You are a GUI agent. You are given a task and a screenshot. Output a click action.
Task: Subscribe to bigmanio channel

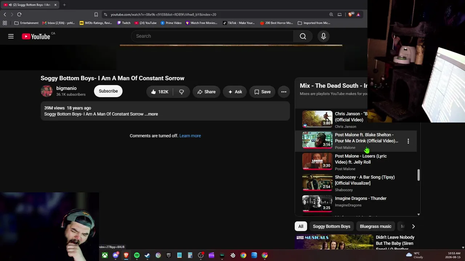[x=108, y=91]
